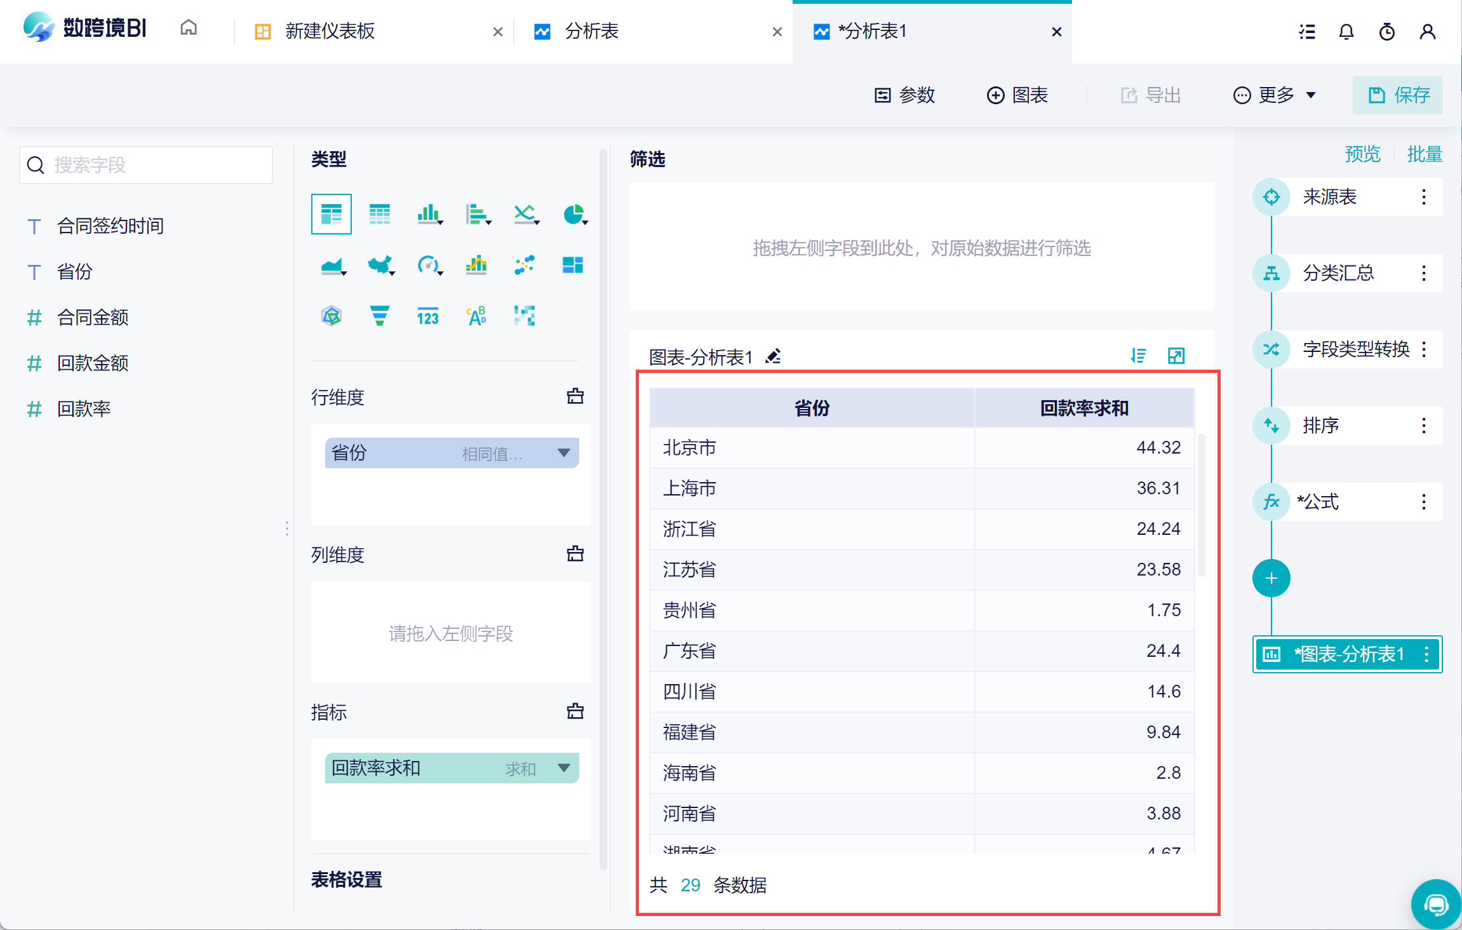Click the add step plus button
Screen dimensions: 1462x930
point(1271,578)
